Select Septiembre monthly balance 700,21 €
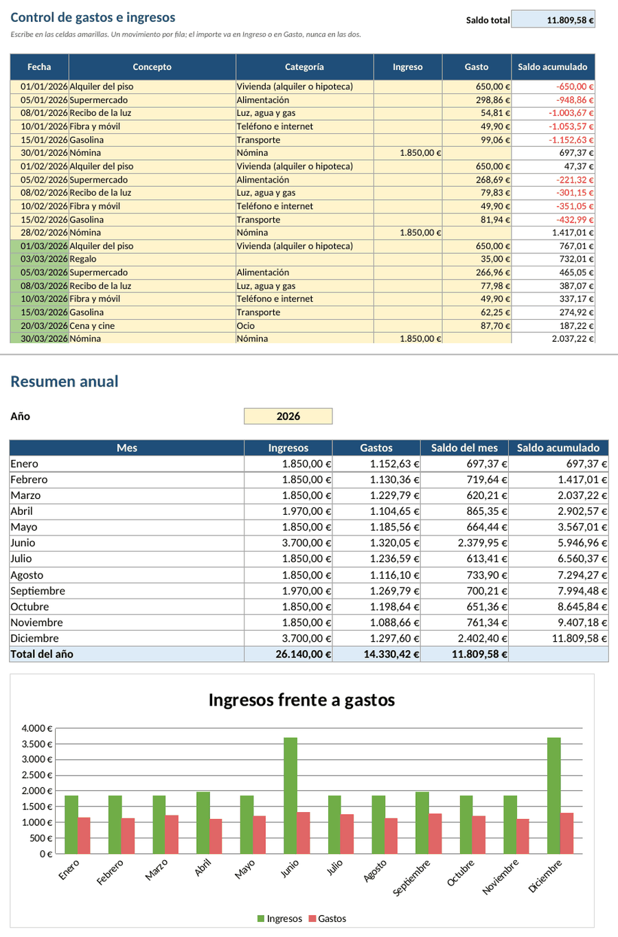Image resolution: width=618 pixels, height=937 pixels. tap(465, 591)
